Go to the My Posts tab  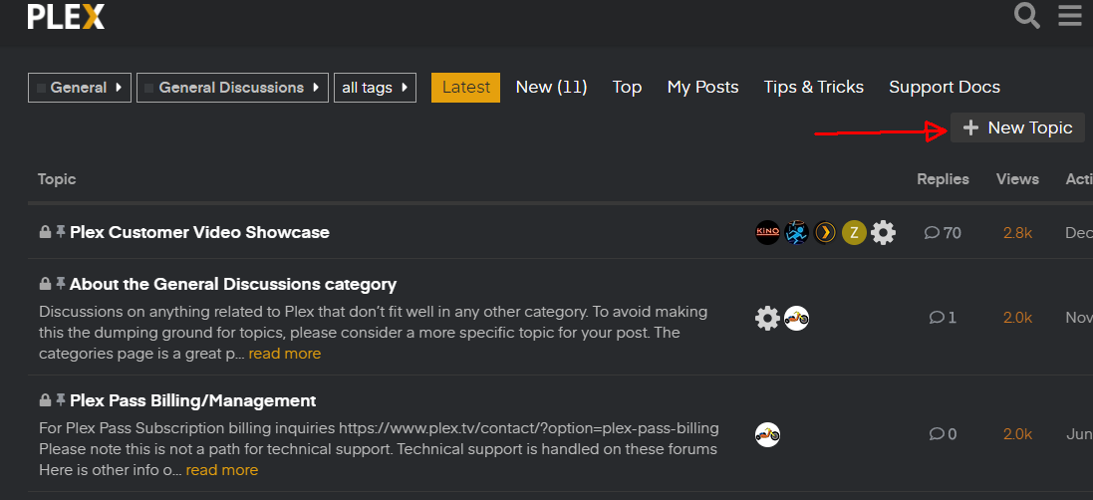[x=702, y=88]
